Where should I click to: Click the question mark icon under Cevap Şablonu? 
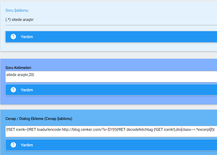[x=13, y=145]
